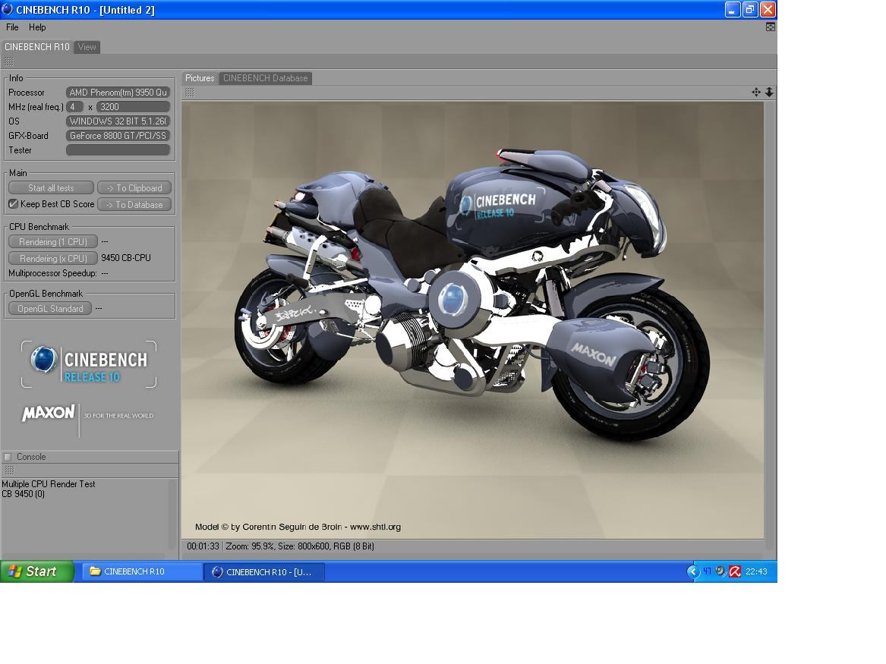Click the GFX-Board field showing GeForce 8800 GT
Viewport: 886px width, 664px height.
[x=118, y=136]
